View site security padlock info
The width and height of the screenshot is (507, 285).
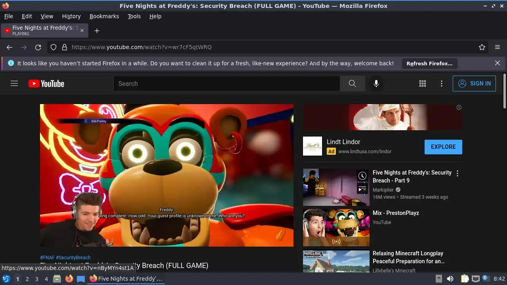64,47
